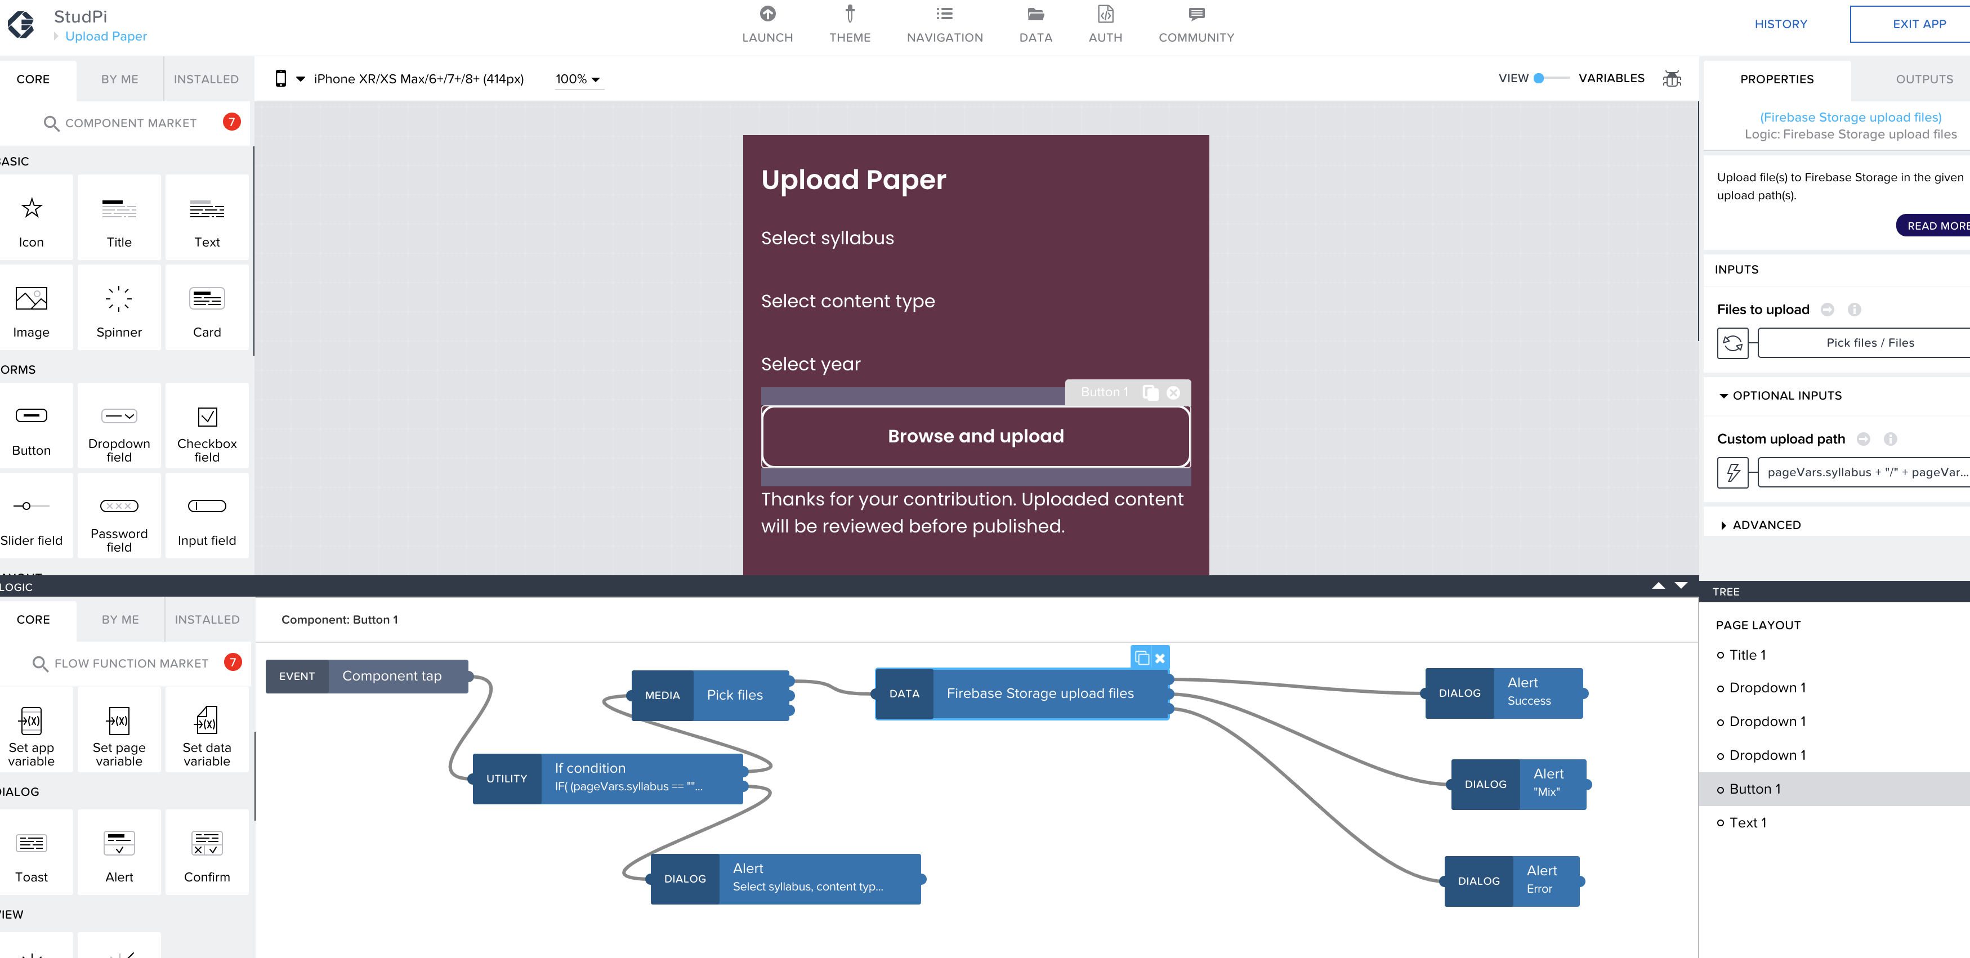Open the Theme brush icon

coord(849,15)
